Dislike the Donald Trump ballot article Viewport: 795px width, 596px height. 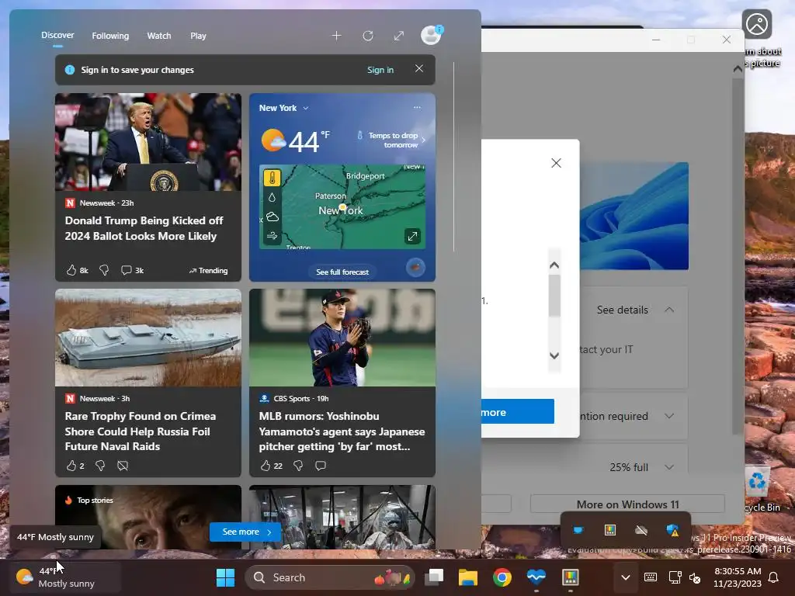[104, 271]
